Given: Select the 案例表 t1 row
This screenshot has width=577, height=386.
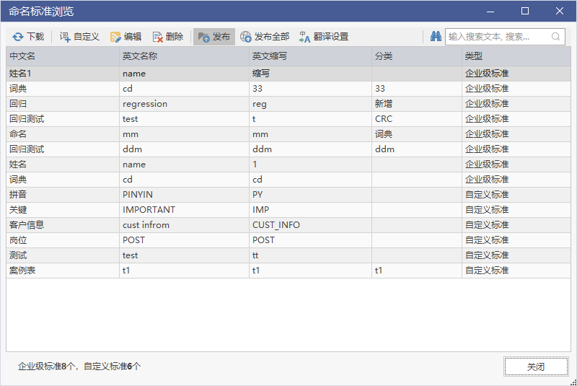Looking at the screenshot, I should tap(288, 271).
